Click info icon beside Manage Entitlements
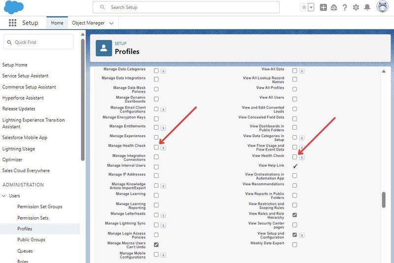 click(x=164, y=128)
